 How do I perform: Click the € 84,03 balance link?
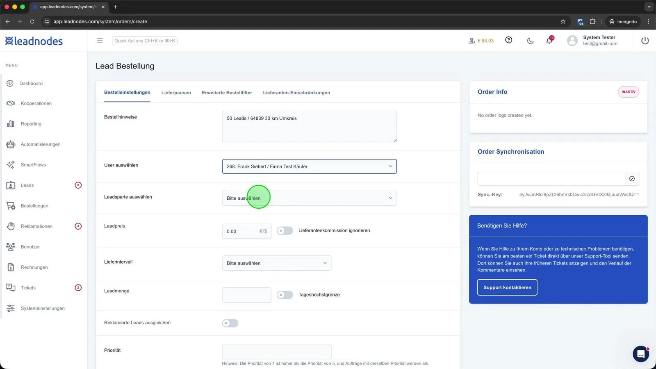coord(481,41)
